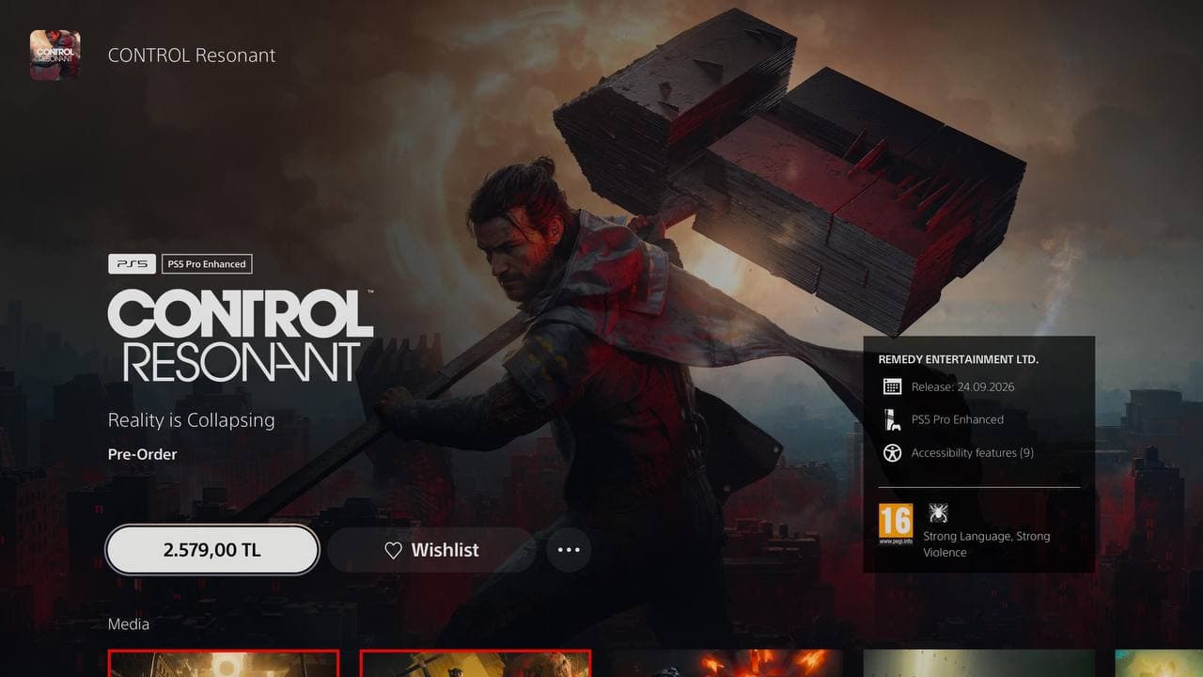Click the PS5 Pro Enhanced badge label
This screenshot has height=677, width=1203.
tap(207, 264)
